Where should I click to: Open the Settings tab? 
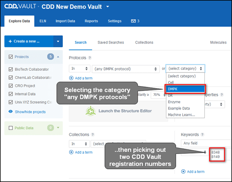click(115, 21)
